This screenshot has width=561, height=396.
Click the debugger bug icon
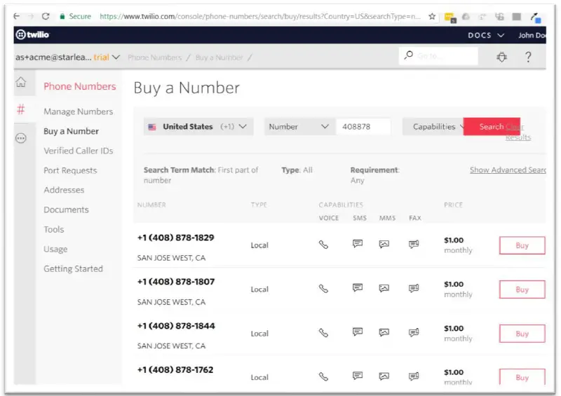501,57
